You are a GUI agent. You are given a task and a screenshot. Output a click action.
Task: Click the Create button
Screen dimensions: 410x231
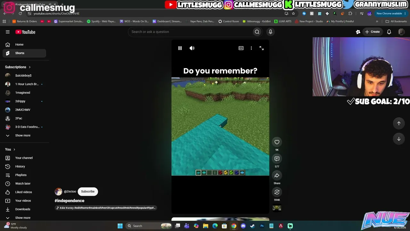(x=372, y=32)
